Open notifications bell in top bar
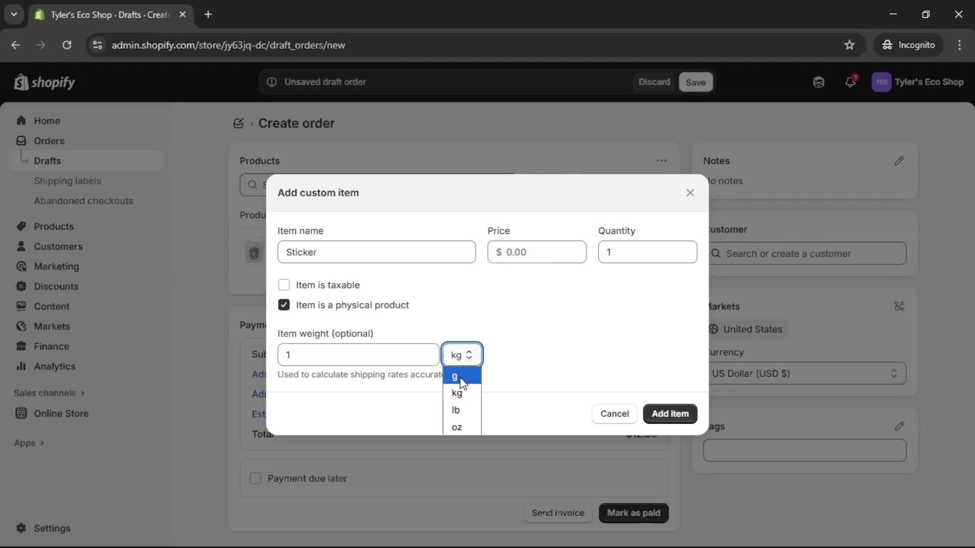975x548 pixels. coord(851,82)
